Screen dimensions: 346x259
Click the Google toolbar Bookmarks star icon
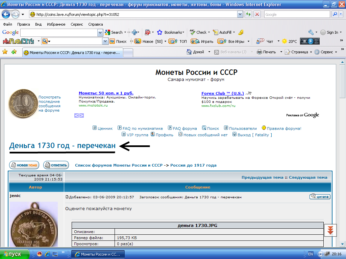point(159,32)
